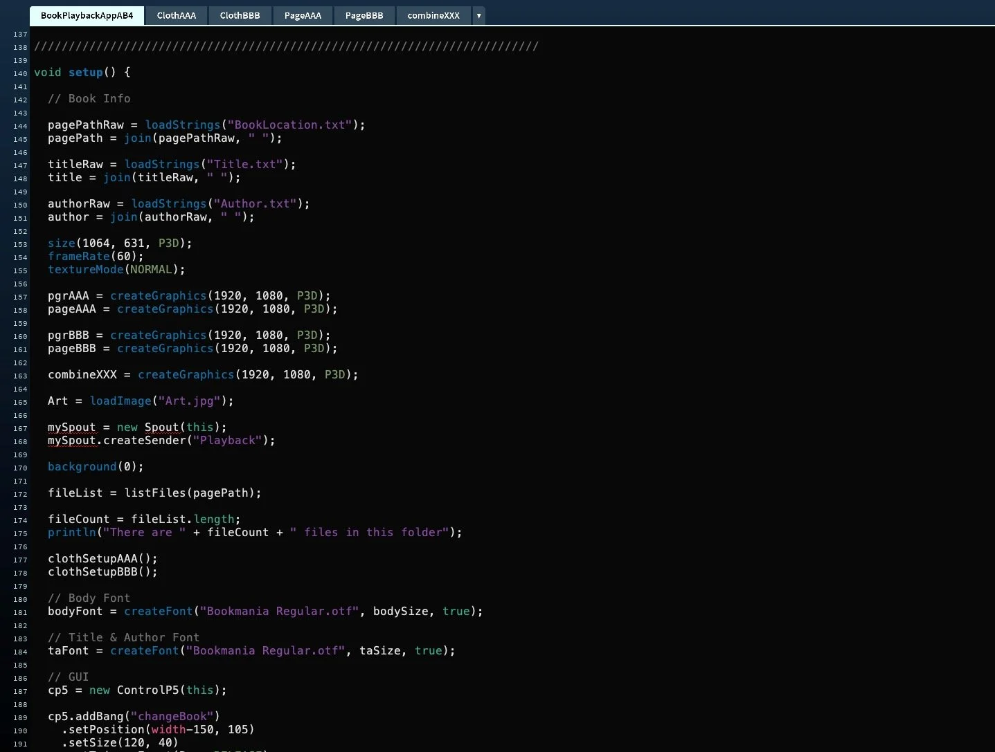This screenshot has height=752, width=995.
Task: Click the "Title.txt" string
Action: pyautogui.click(x=244, y=164)
